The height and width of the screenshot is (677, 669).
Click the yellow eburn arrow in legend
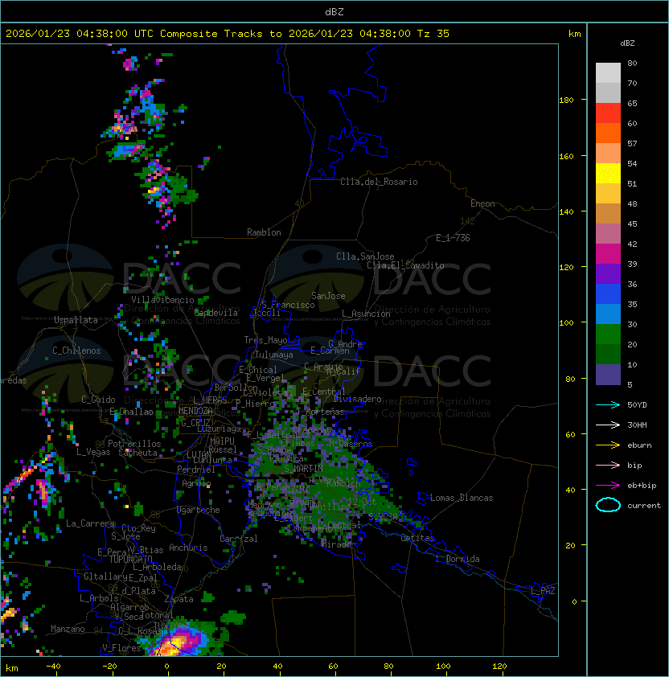pyautogui.click(x=608, y=445)
